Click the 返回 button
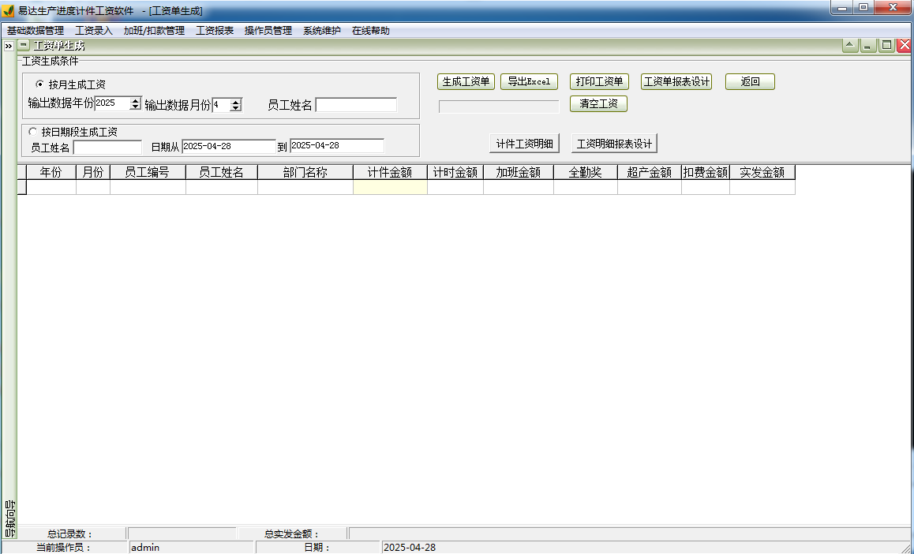The image size is (914, 554). pos(749,80)
